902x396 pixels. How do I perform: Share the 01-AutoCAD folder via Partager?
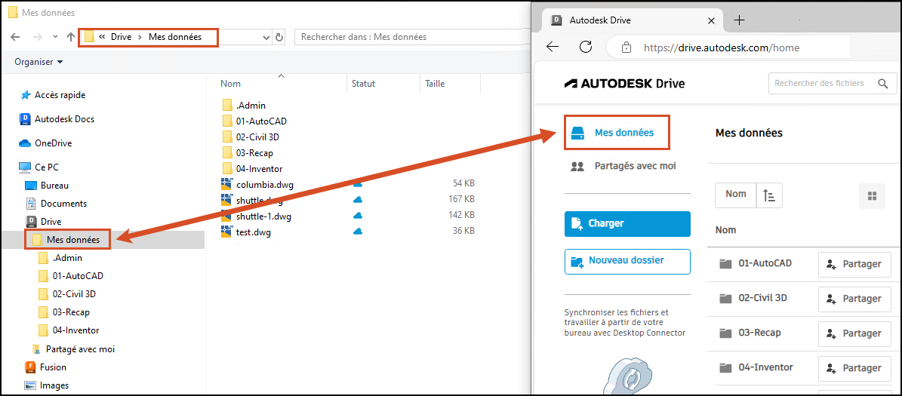[x=854, y=265]
